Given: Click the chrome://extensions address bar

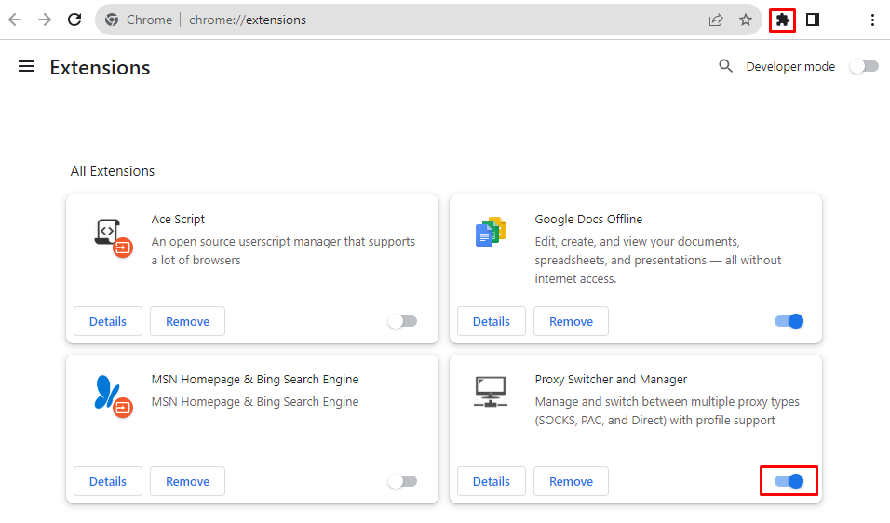Looking at the screenshot, I should (x=428, y=20).
